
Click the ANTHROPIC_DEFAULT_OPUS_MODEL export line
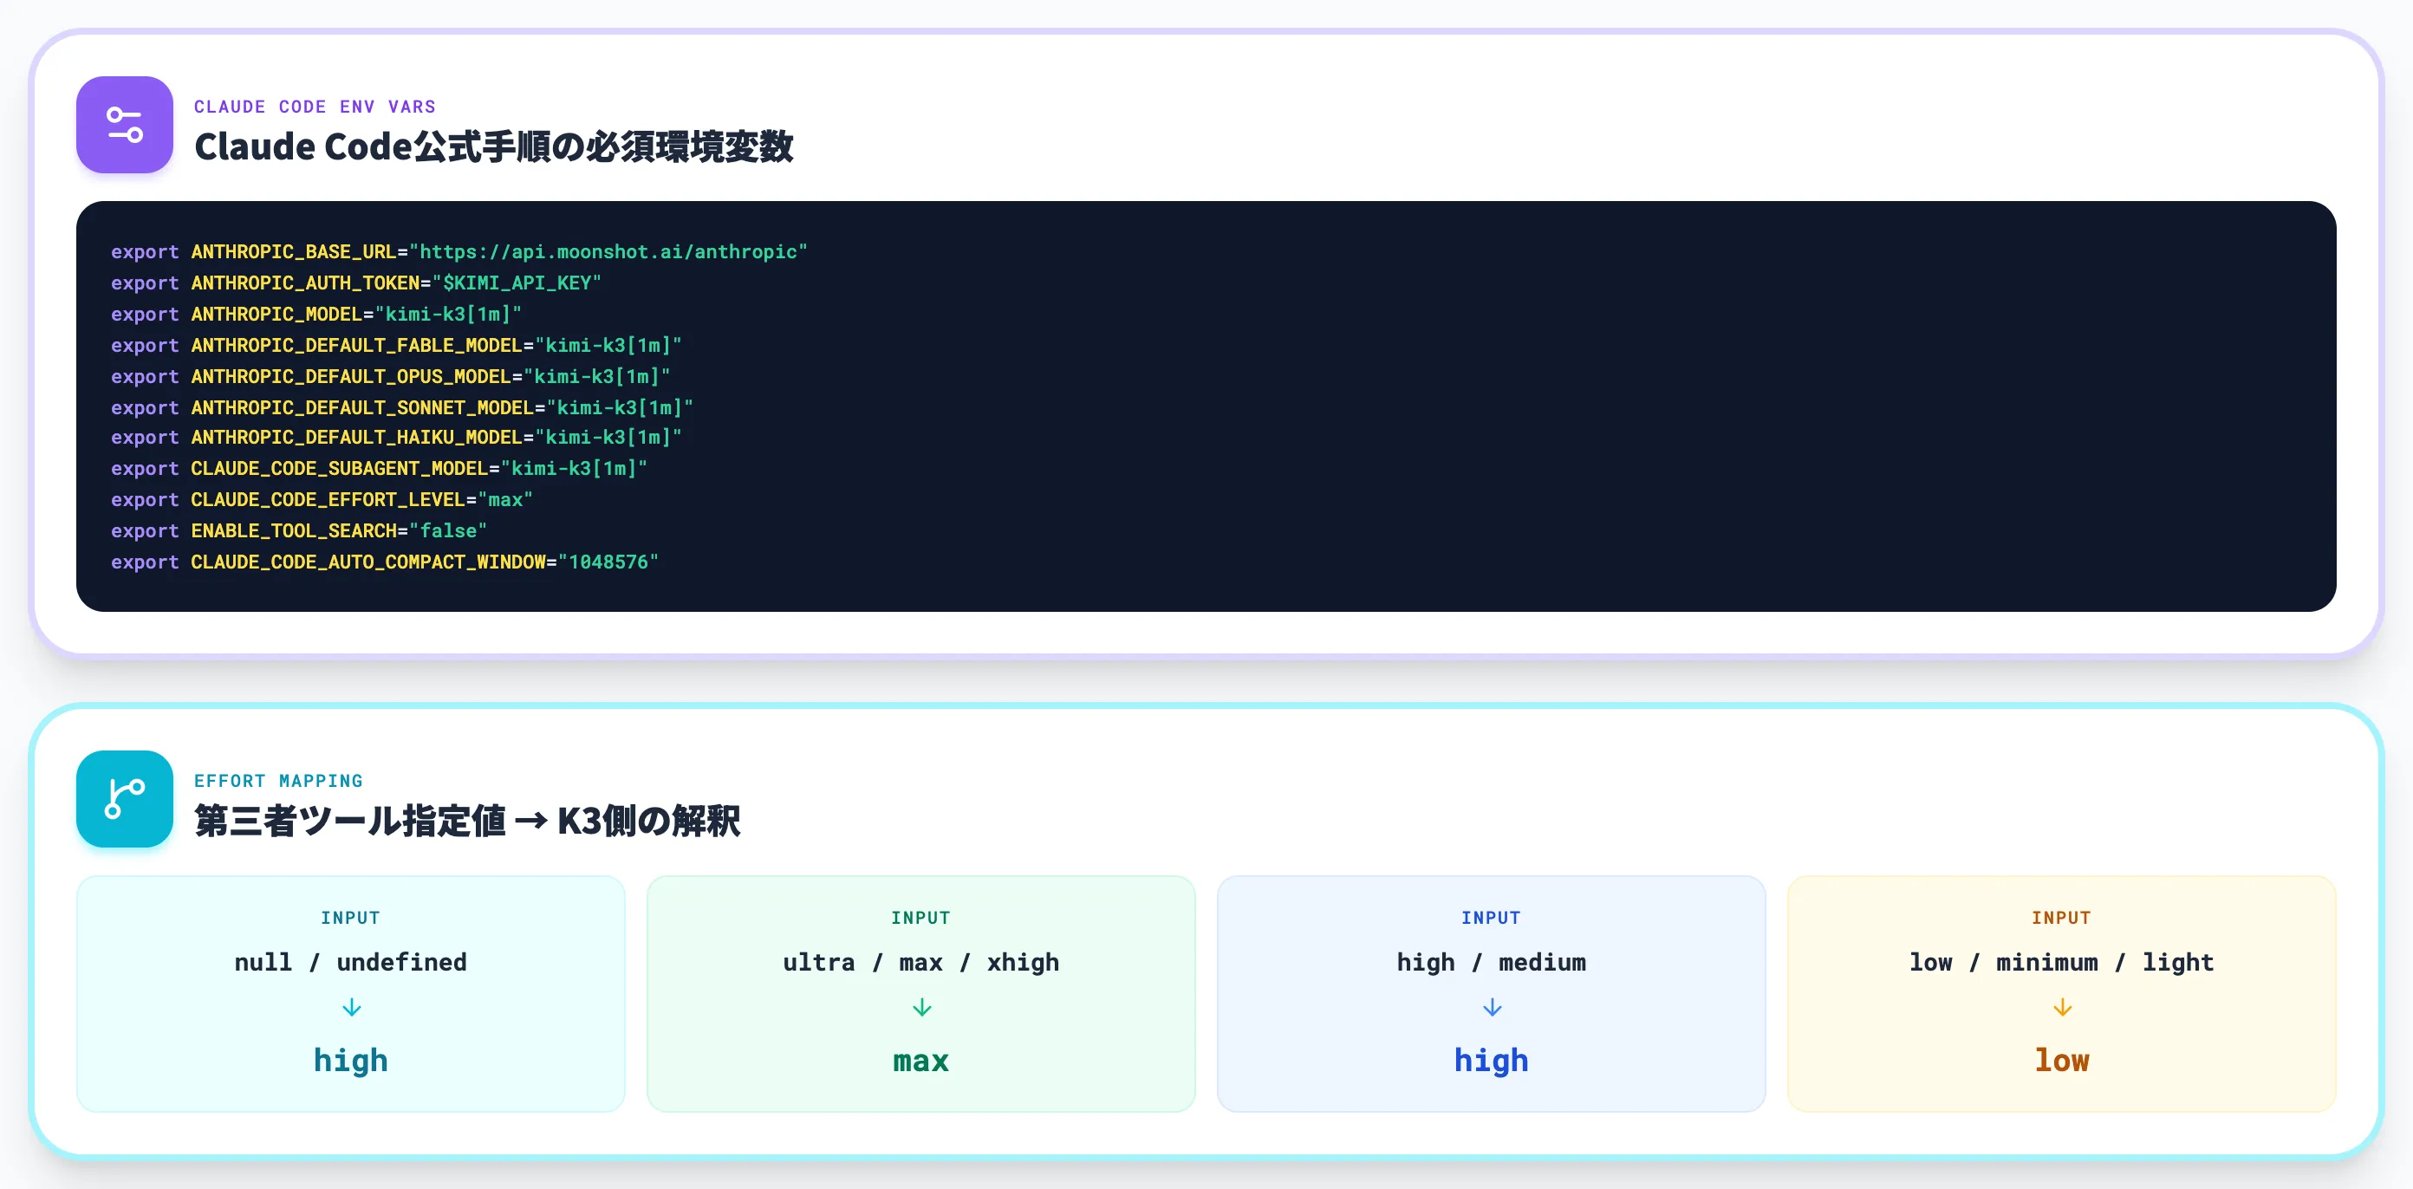(x=391, y=376)
